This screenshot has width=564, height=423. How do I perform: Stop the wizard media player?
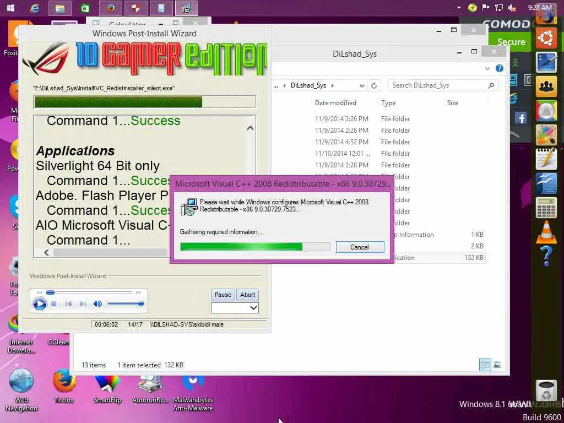(53, 304)
